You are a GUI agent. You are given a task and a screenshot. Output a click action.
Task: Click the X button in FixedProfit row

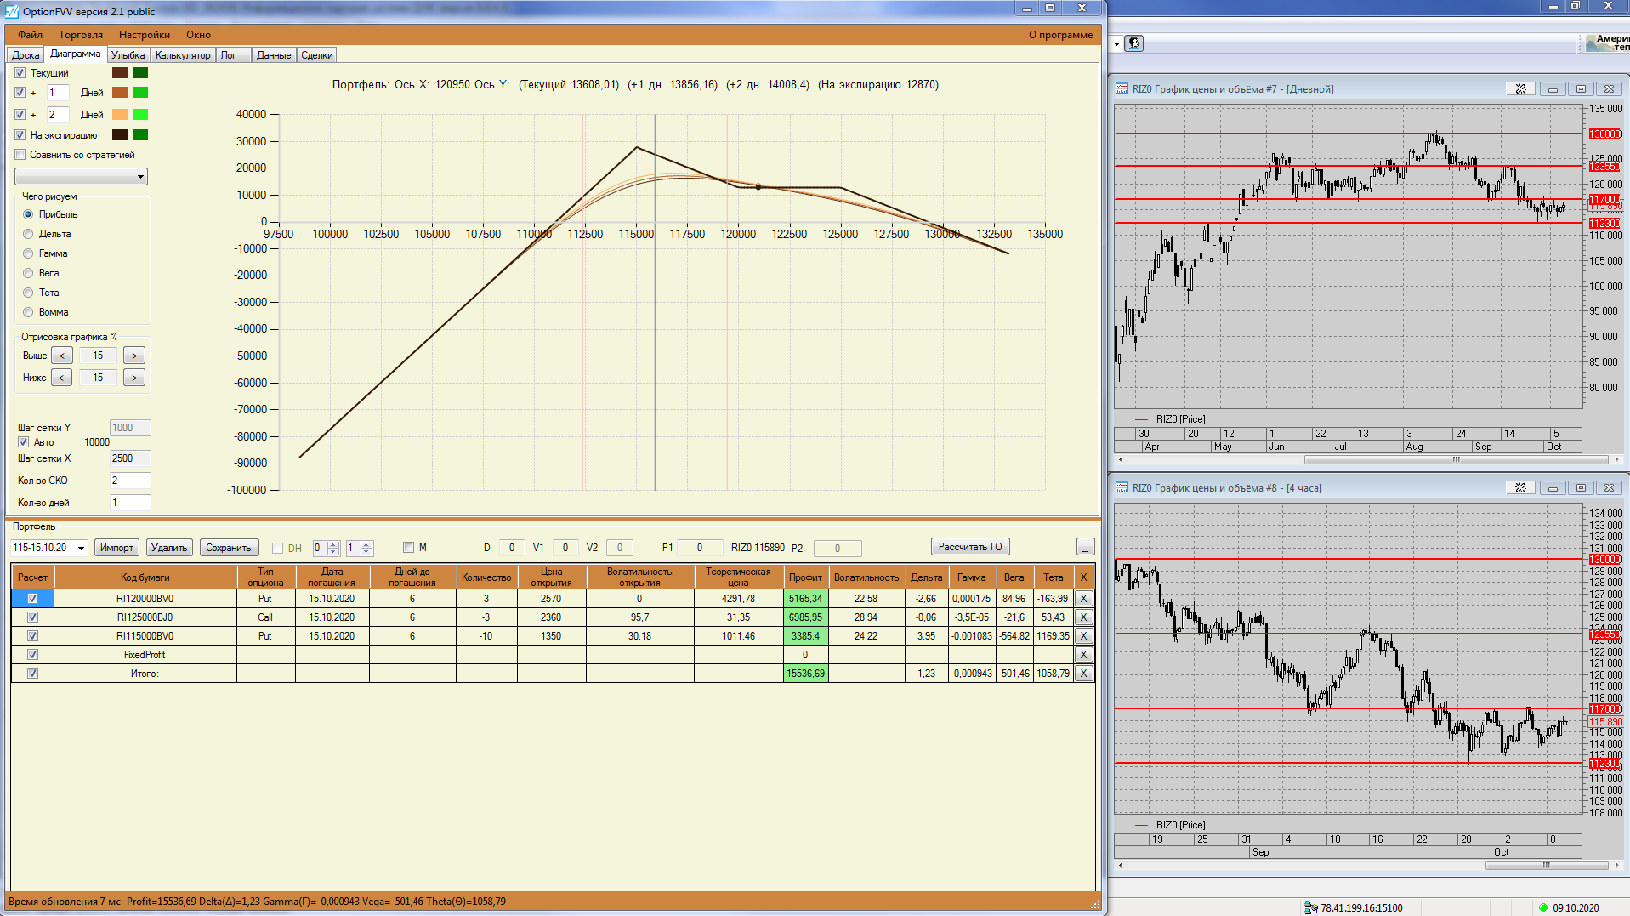coord(1083,655)
